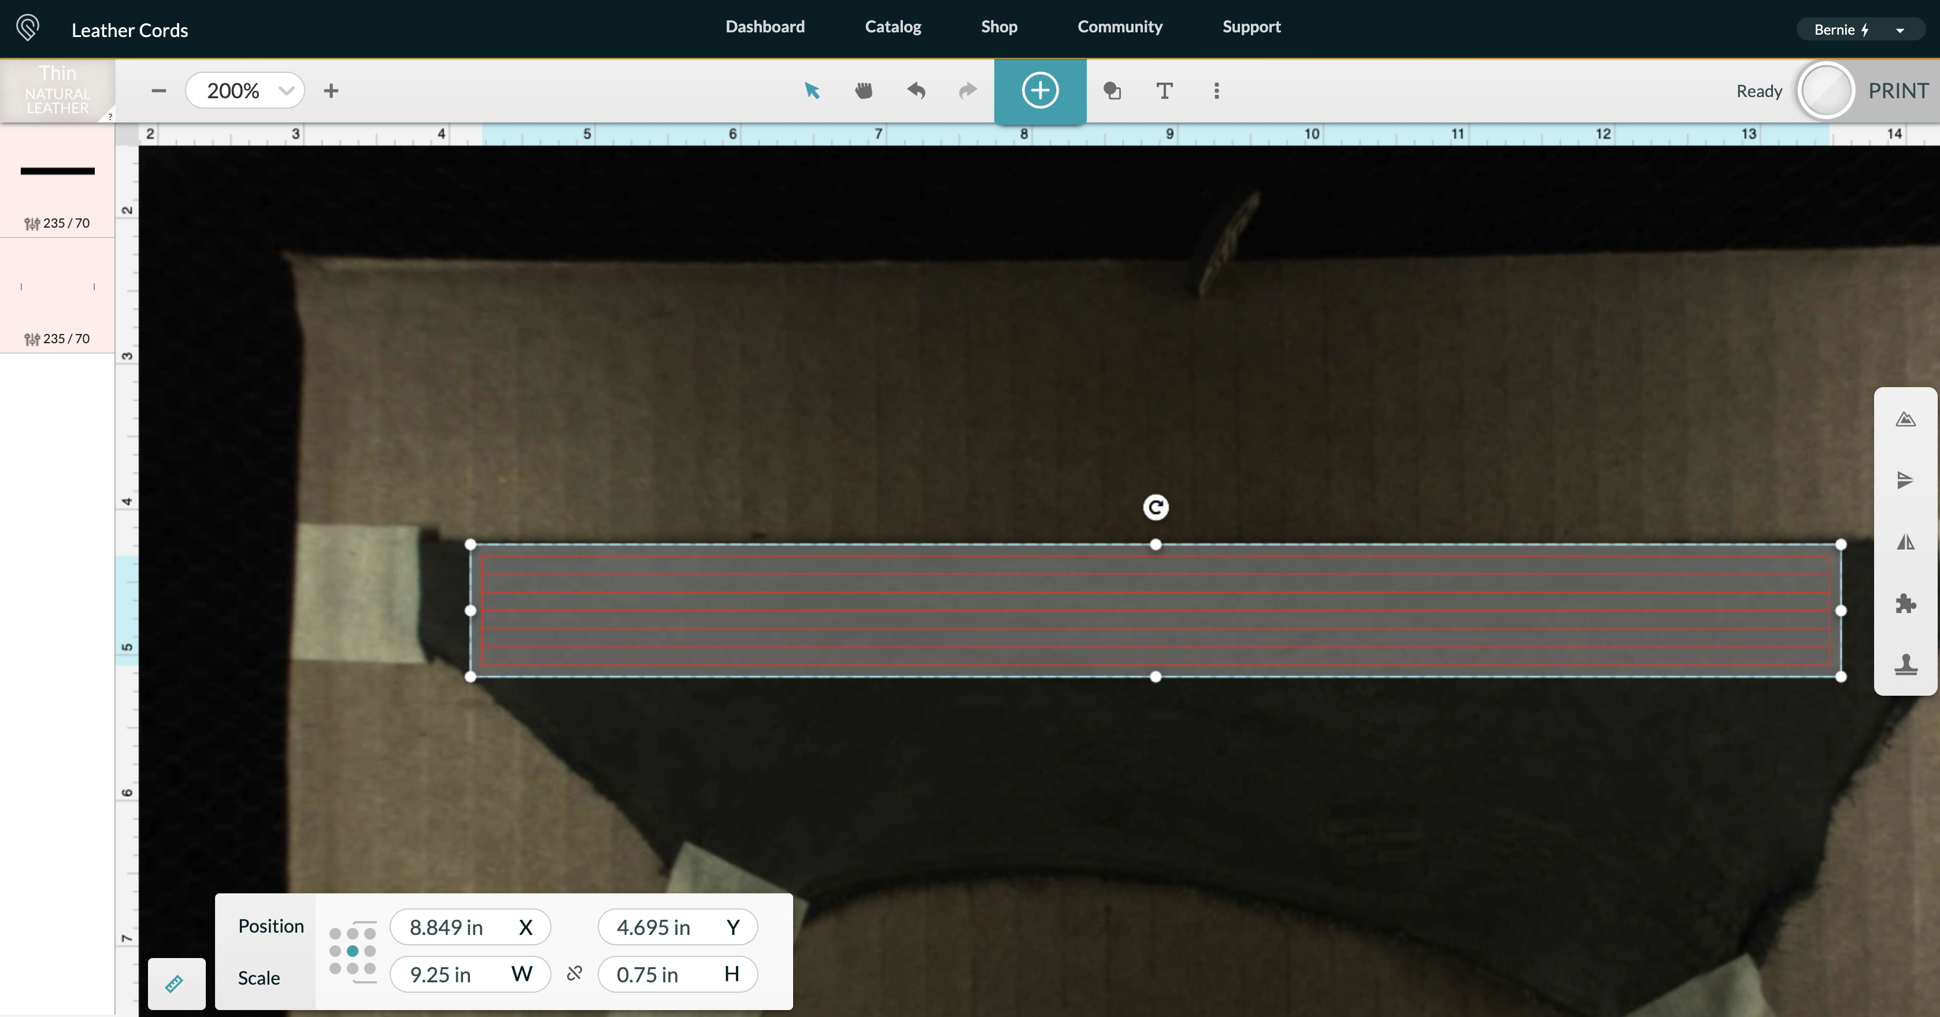1940x1017 pixels.
Task: Click inside the selected red-lined rectangle
Action: click(x=1155, y=611)
